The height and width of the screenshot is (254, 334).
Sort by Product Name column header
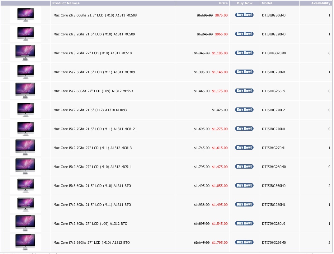click(x=66, y=3)
